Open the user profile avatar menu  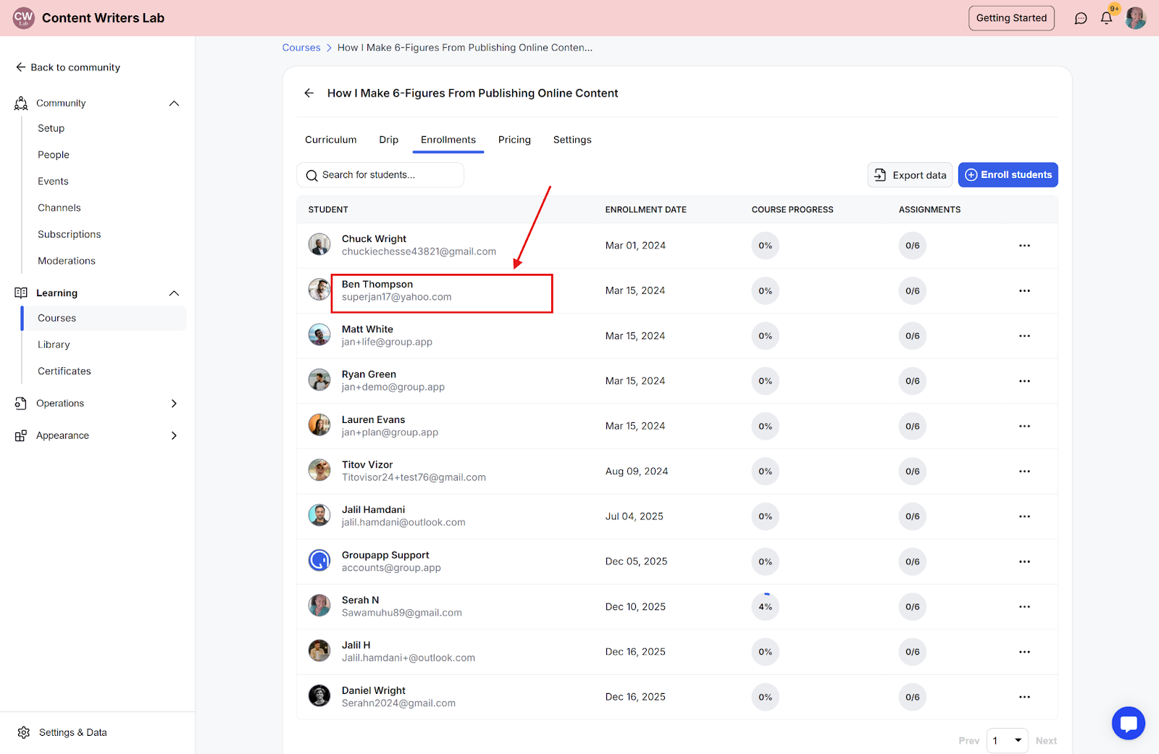[1136, 18]
